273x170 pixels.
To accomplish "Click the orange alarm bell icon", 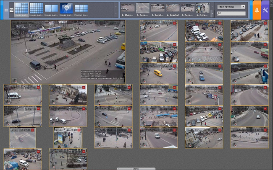I will [257, 9].
